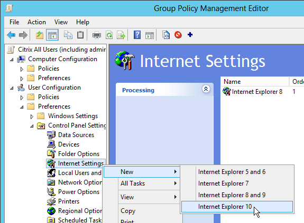
Task: Choose Internet Explorer 8 and 9
Action: (x=237, y=195)
